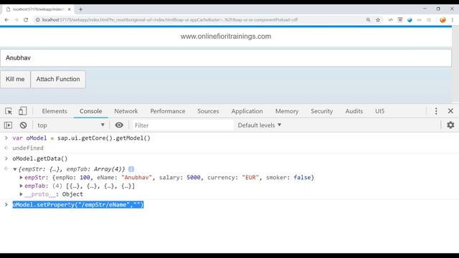
Task: Open site information icon in address bar
Action: 37,20
